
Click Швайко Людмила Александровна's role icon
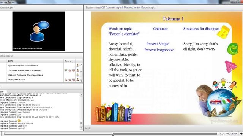point(77,75)
